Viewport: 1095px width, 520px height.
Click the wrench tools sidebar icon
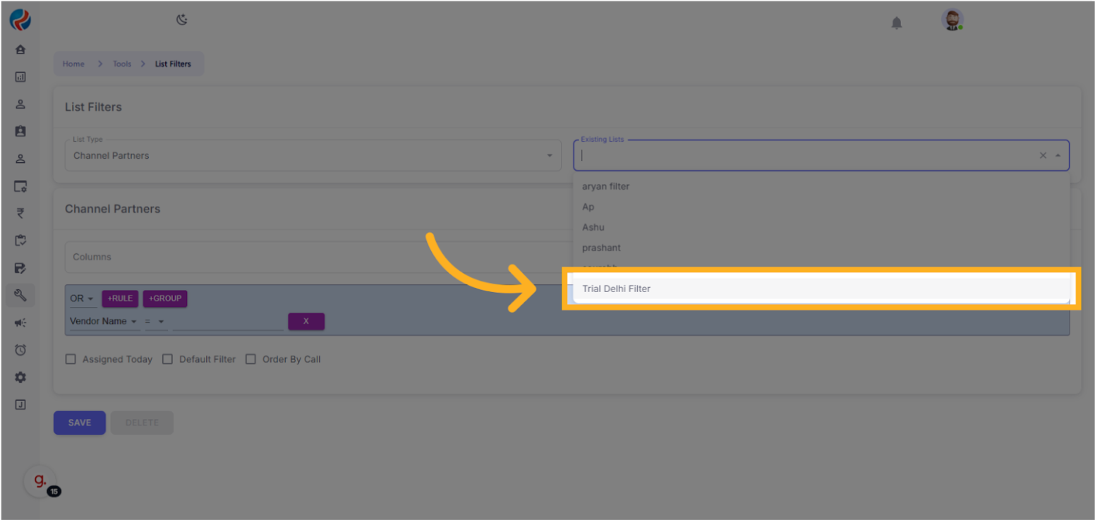tap(20, 296)
